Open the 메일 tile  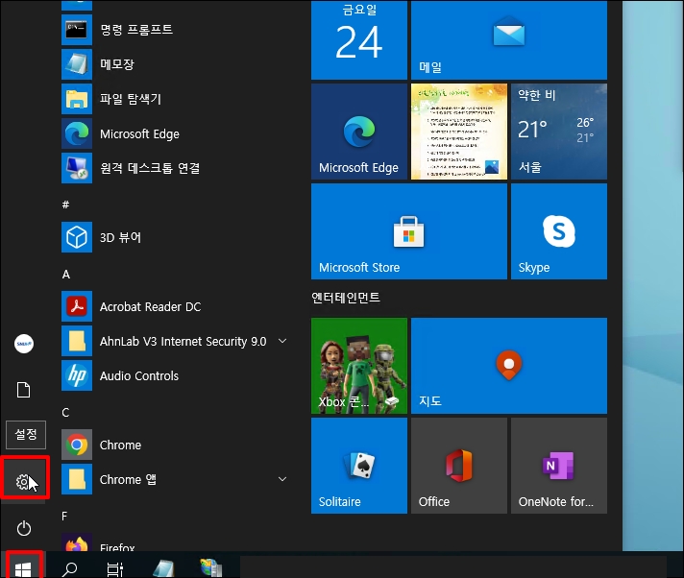click(x=508, y=39)
